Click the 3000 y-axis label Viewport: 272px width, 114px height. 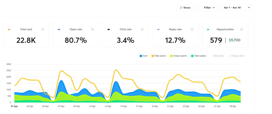pos(9,64)
